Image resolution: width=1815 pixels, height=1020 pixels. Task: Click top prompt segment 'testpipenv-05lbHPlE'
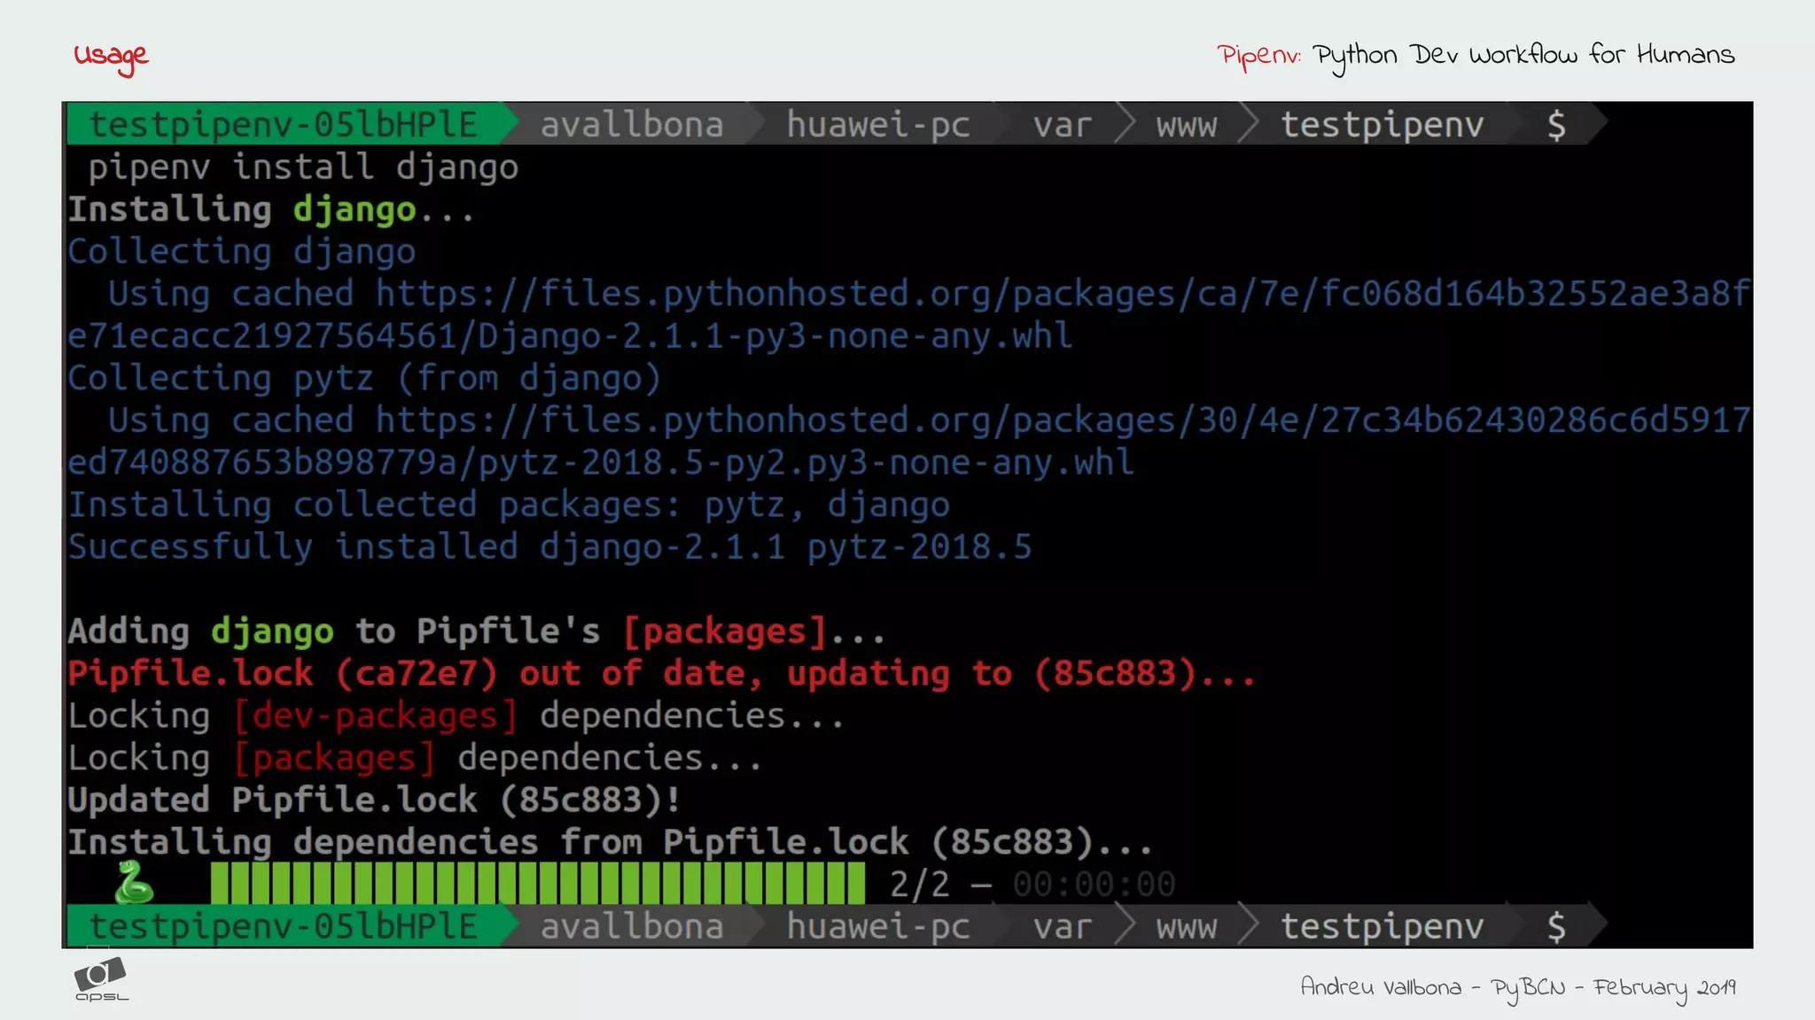point(284,124)
